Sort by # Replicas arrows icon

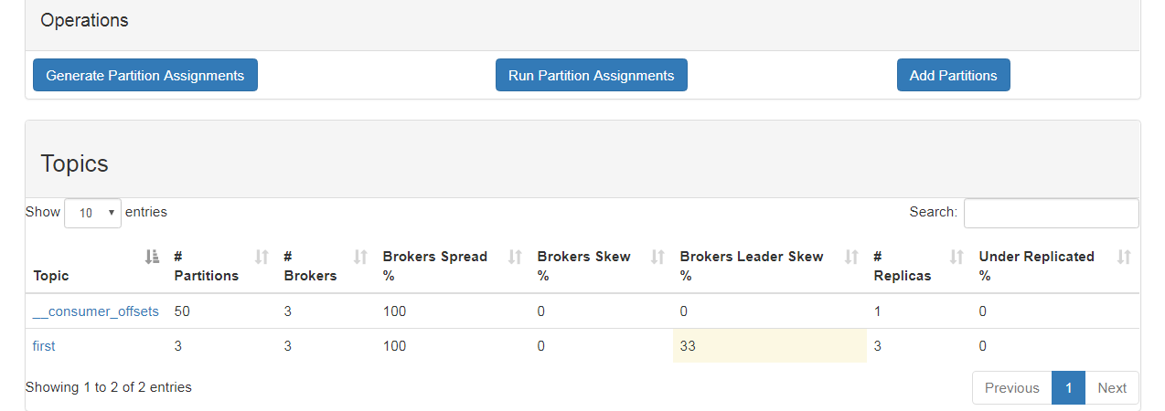957,257
